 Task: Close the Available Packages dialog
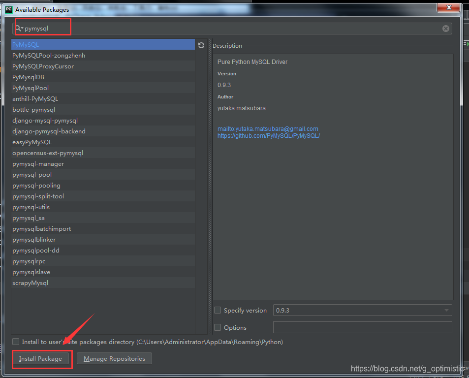448,7
